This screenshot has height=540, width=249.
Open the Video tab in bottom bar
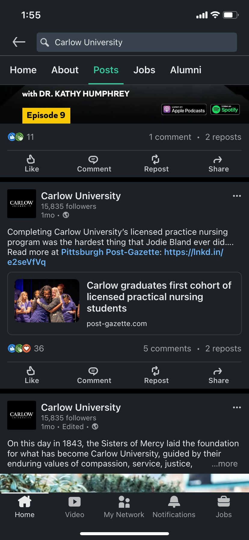[75, 507]
